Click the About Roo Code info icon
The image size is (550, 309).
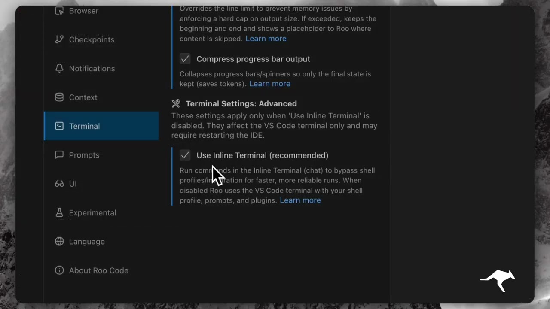pyautogui.click(x=59, y=270)
